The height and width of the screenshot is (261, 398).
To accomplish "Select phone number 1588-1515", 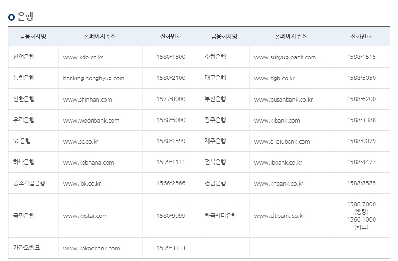I will click(362, 57).
